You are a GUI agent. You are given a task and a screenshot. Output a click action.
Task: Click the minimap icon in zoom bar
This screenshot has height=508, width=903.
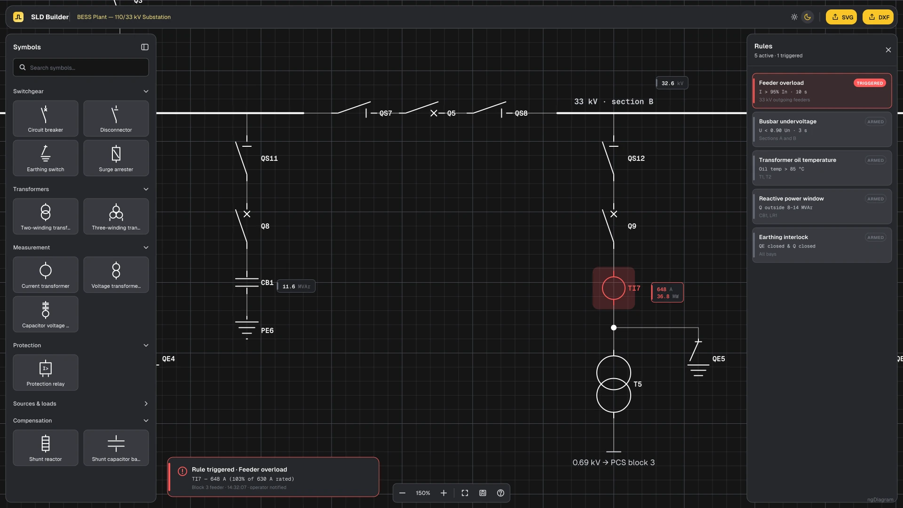[483, 493]
